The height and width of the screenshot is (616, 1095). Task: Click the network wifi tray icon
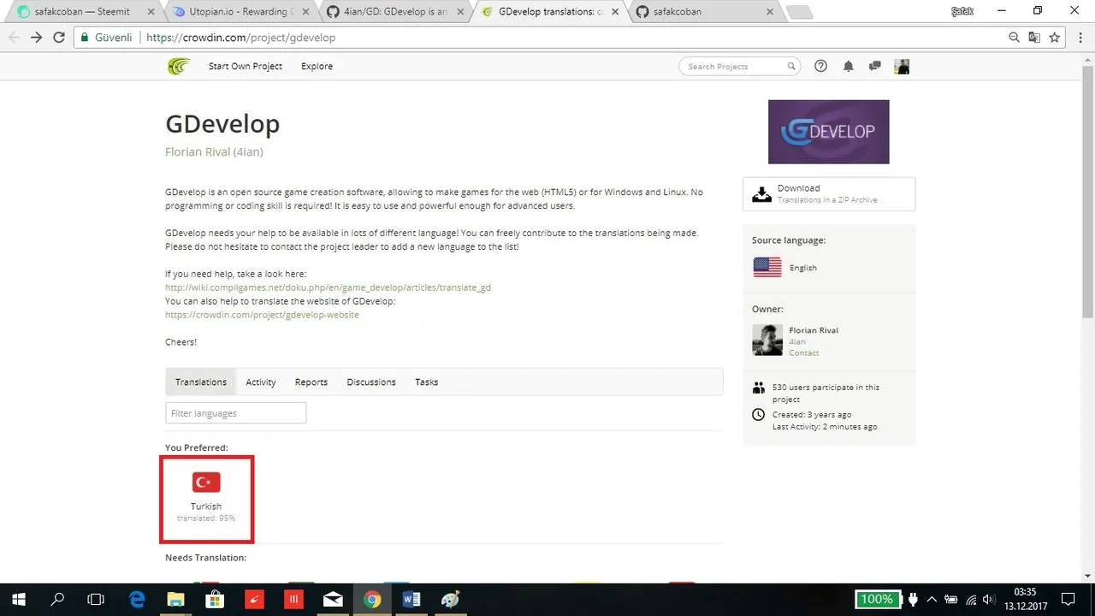(x=970, y=599)
